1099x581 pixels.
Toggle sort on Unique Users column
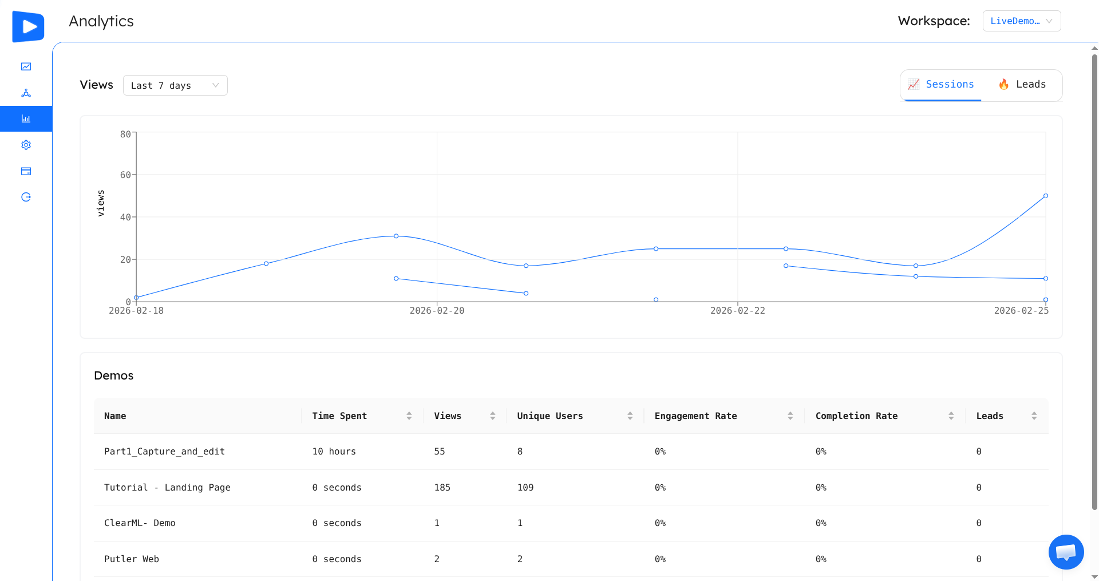pyautogui.click(x=630, y=416)
